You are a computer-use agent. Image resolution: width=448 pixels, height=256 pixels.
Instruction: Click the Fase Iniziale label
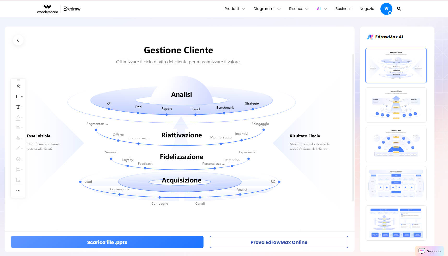click(x=39, y=136)
